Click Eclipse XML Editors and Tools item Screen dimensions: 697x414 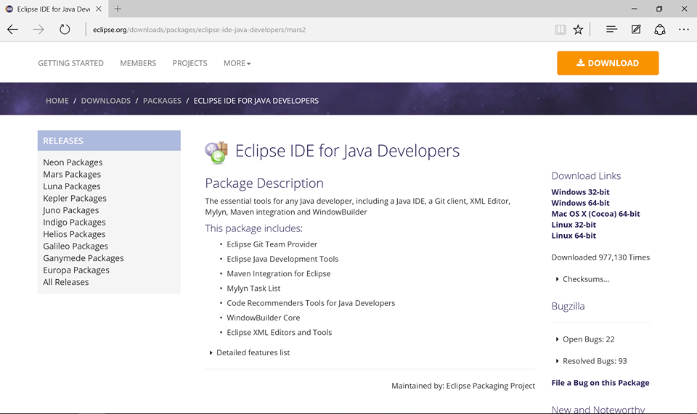tap(279, 332)
